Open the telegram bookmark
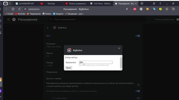 point(58,14)
